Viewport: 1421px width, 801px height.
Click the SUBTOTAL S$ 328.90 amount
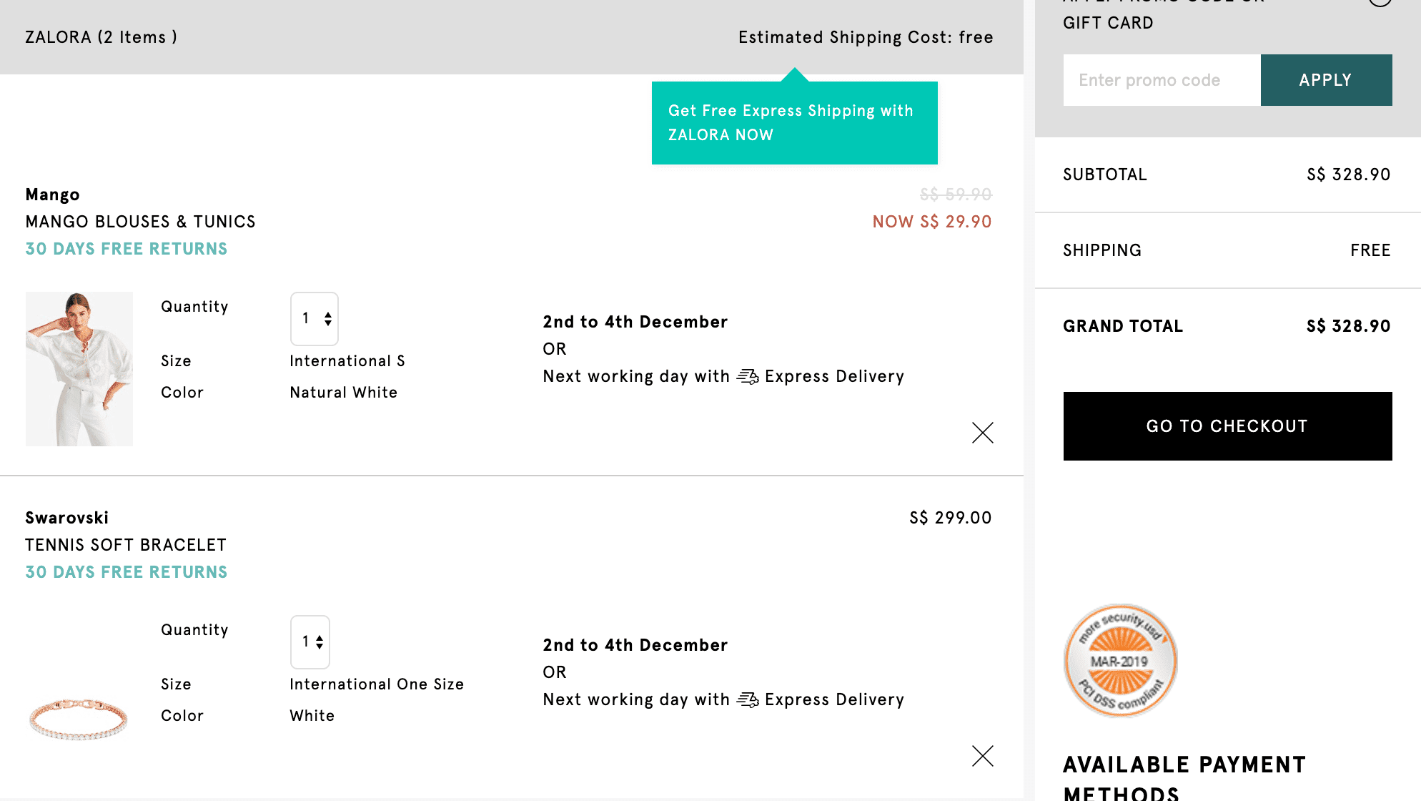(1349, 175)
